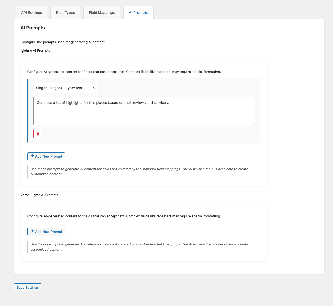Click the italic help note in the İşletme panel
333x306 pixels.
139,171
